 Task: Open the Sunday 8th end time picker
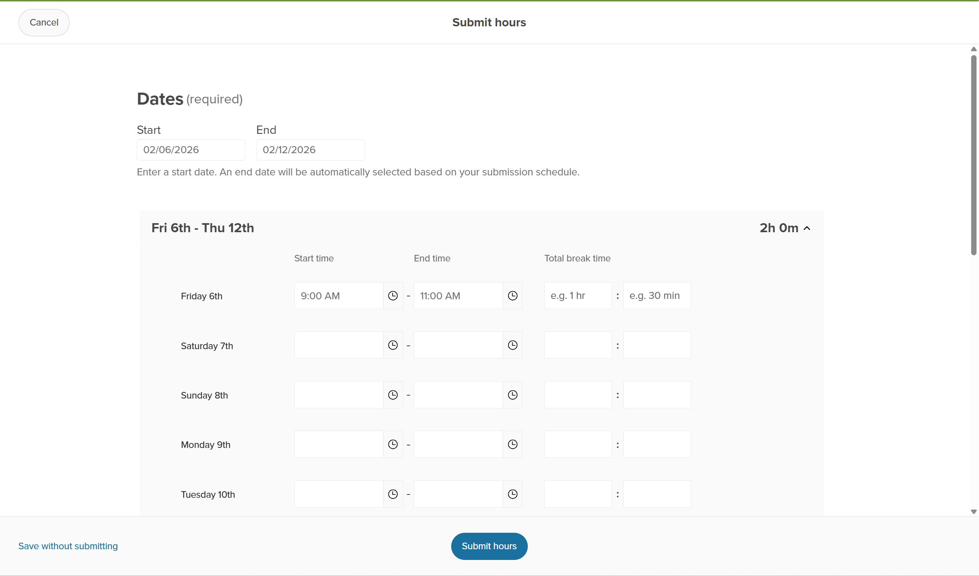point(513,394)
